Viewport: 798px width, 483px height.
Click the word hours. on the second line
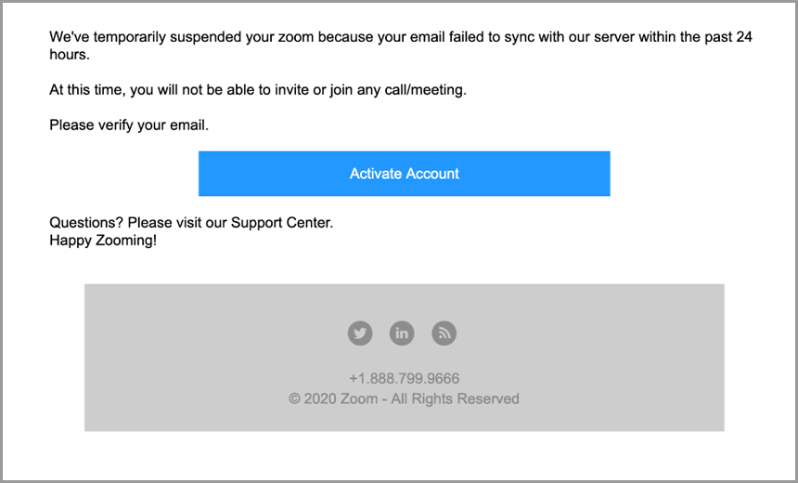(x=70, y=55)
